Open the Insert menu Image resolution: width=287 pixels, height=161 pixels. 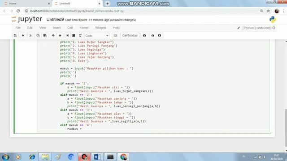tap(57, 28)
